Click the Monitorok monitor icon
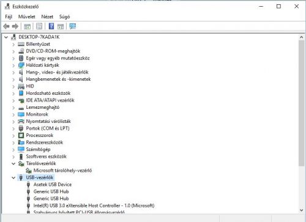306x222 pixels. pyautogui.click(x=21, y=114)
